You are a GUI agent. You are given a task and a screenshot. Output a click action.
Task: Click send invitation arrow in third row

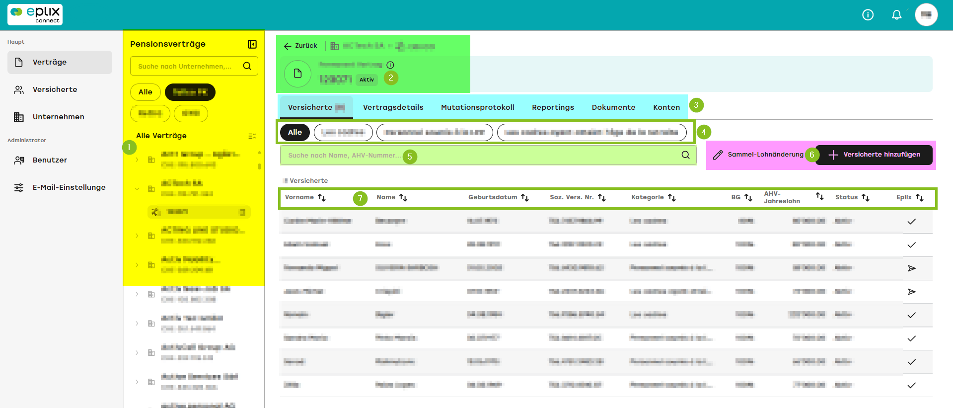click(x=911, y=268)
